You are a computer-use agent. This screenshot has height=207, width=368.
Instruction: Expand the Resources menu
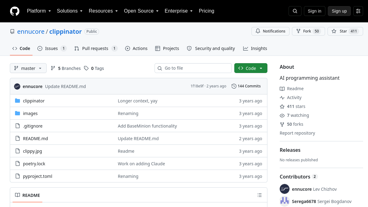coord(103,11)
